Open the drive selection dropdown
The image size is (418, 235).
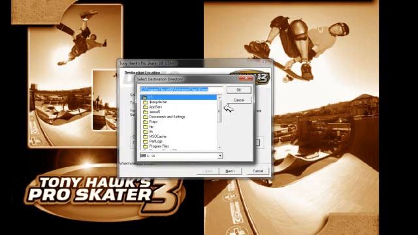coord(220,155)
